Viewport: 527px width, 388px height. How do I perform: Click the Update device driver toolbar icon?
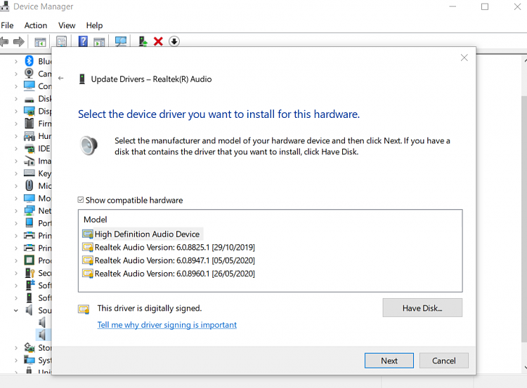click(x=143, y=41)
